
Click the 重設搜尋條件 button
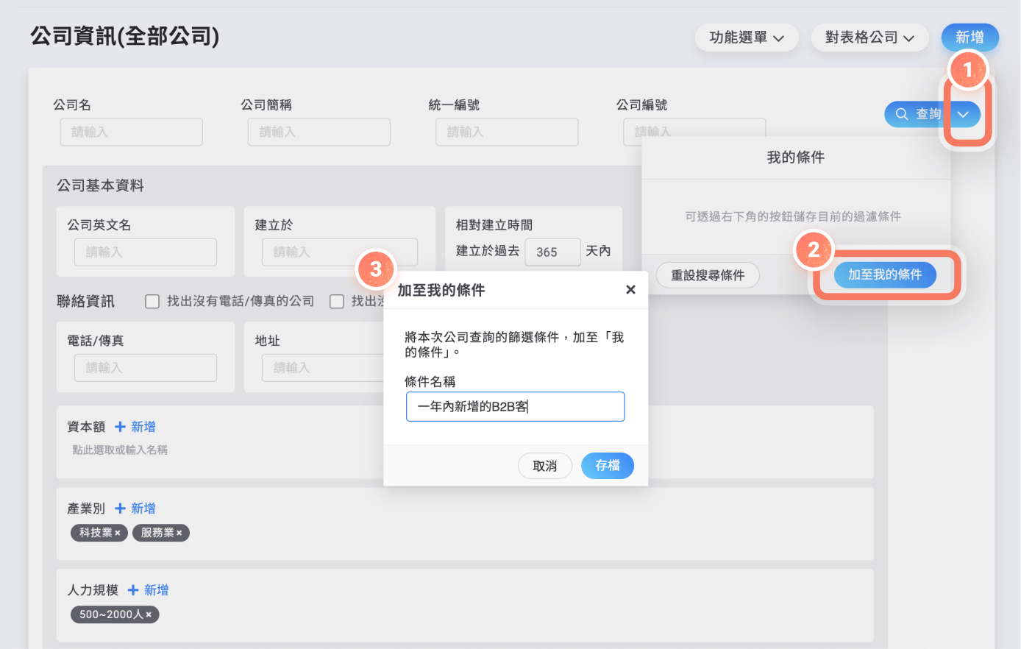(x=708, y=275)
